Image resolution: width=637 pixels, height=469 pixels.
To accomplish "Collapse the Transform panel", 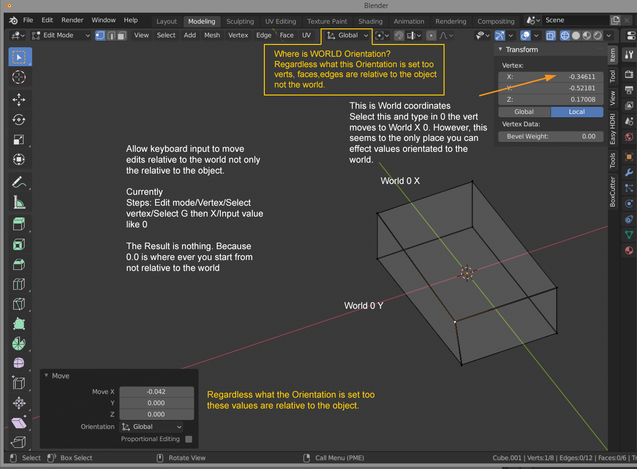I will point(500,49).
